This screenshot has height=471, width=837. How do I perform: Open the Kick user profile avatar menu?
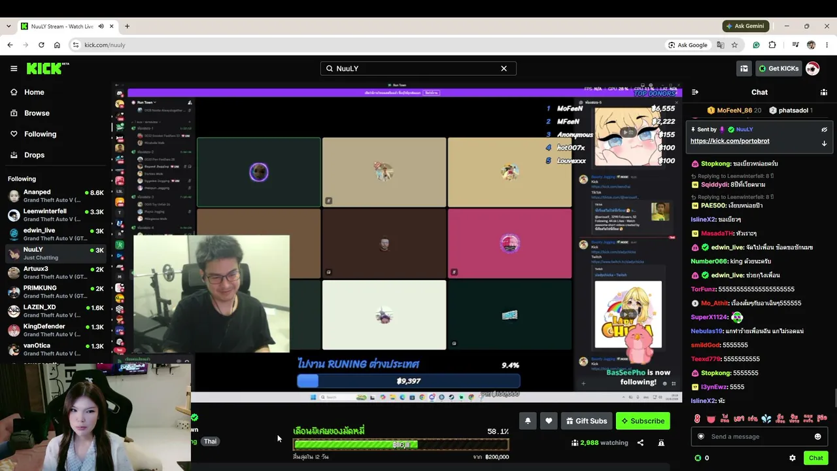pyautogui.click(x=812, y=68)
